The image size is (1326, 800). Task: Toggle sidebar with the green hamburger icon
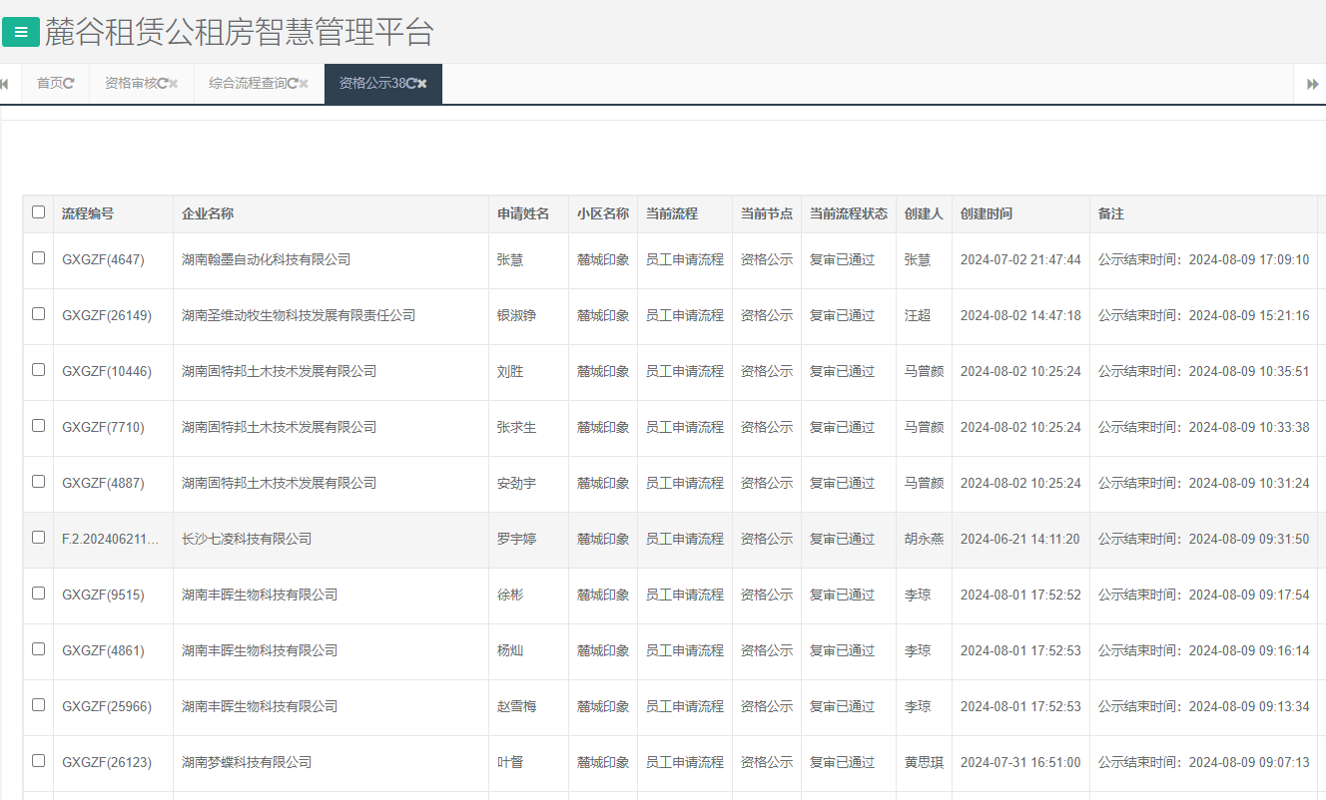tap(20, 31)
